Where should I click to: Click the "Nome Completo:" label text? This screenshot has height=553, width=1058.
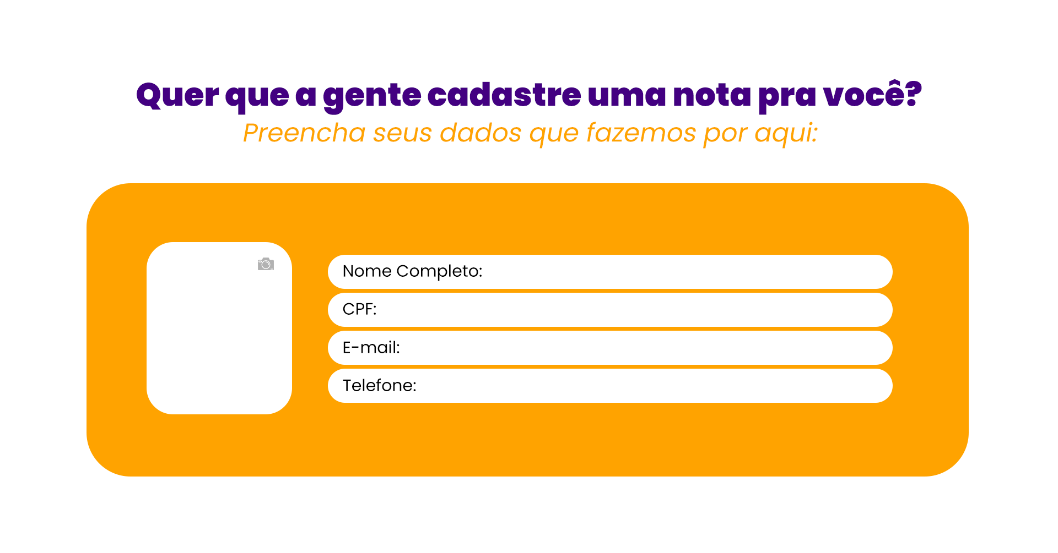point(412,271)
